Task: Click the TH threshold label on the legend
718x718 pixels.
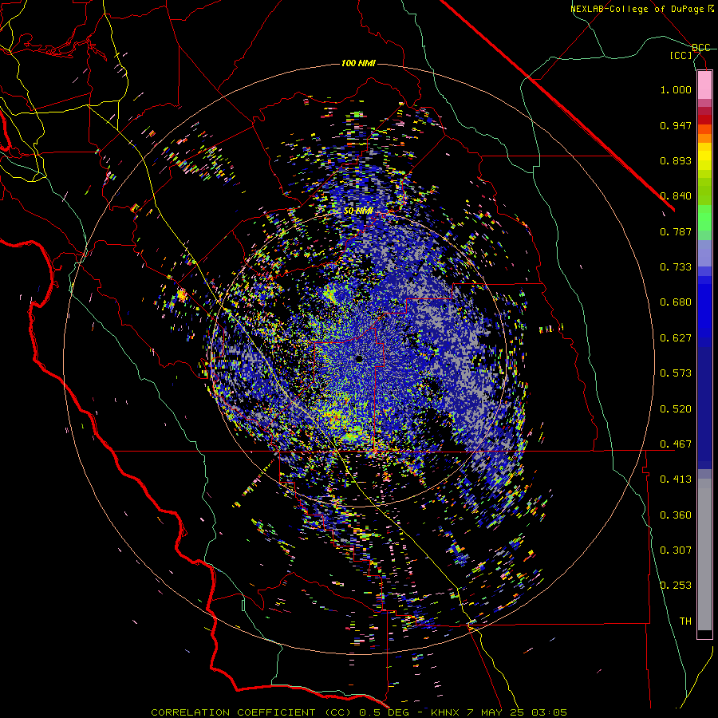Action: point(685,621)
